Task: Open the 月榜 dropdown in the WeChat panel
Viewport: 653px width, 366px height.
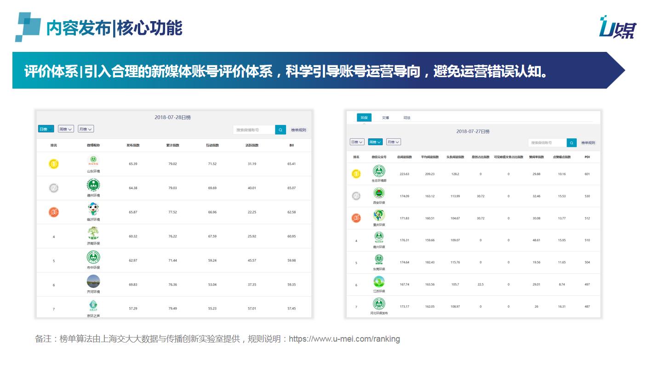Action: (x=393, y=142)
